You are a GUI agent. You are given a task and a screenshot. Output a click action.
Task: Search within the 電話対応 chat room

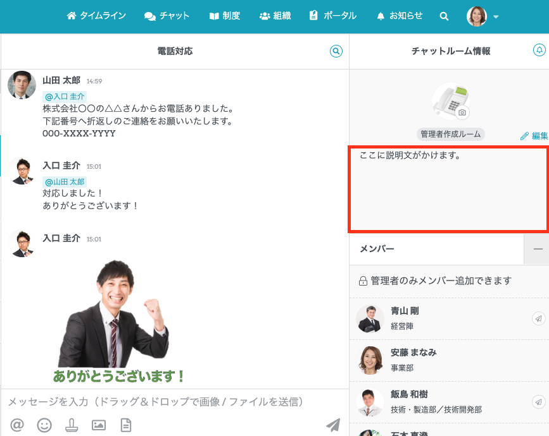click(336, 51)
